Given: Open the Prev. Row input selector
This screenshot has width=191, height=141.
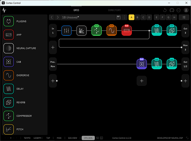Looking at the screenshot, I should click(53, 64).
